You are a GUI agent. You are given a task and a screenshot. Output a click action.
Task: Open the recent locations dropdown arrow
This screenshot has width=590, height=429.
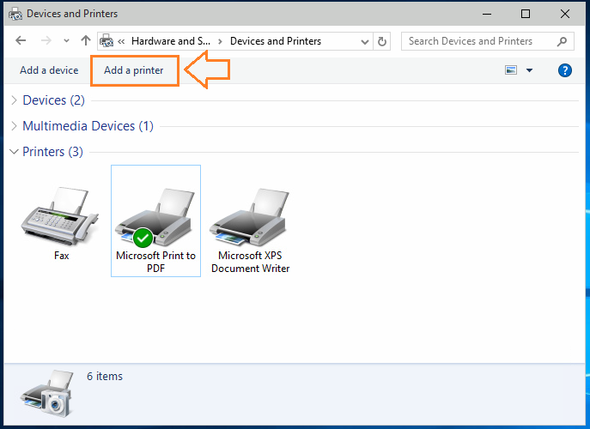(x=66, y=41)
